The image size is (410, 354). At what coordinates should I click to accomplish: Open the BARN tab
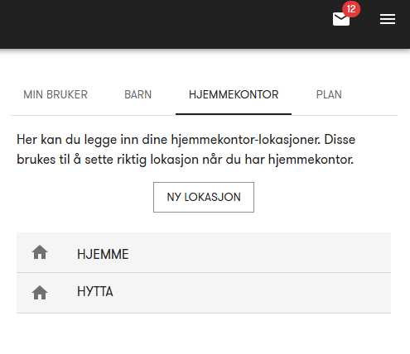coord(138,94)
